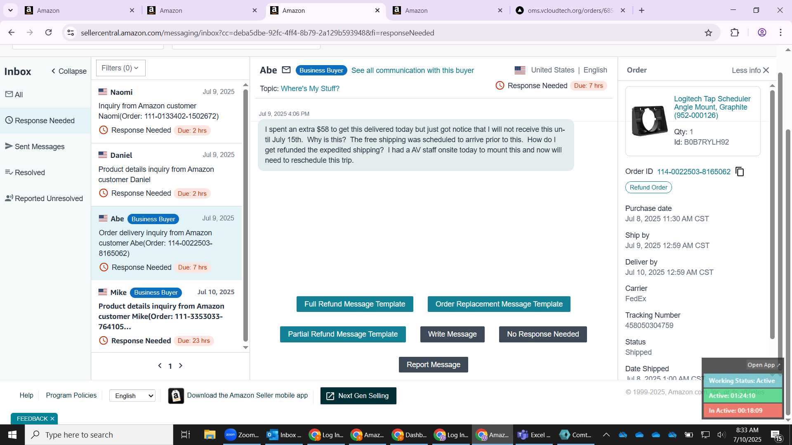Go back in browser history
The width and height of the screenshot is (792, 445).
(x=12, y=33)
